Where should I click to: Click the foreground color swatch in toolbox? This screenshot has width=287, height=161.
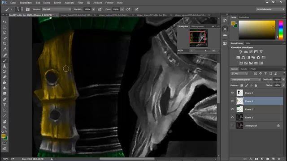(x=4, y=136)
